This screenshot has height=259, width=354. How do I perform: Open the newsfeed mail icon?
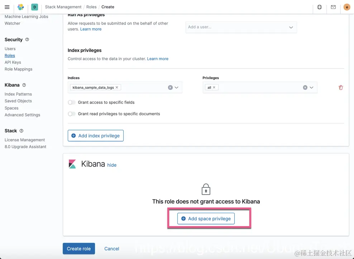(333, 7)
